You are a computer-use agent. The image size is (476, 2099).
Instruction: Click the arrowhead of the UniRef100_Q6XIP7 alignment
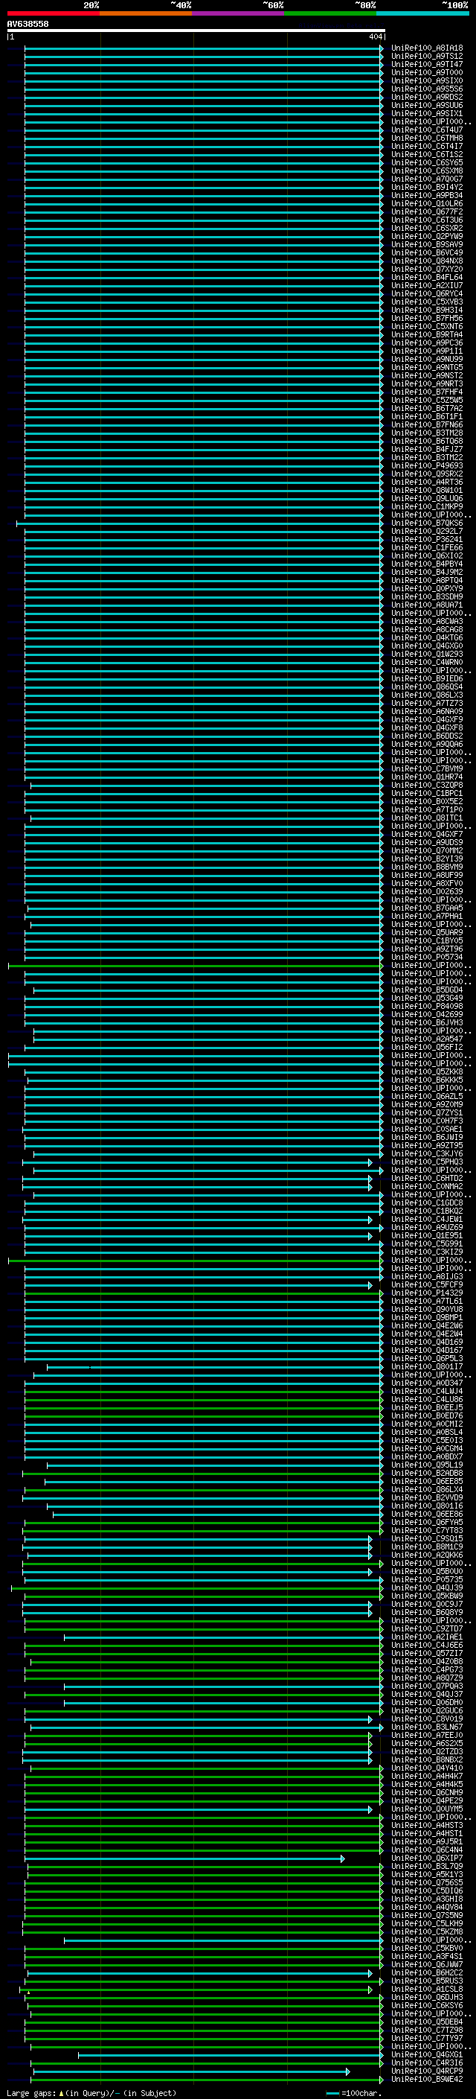tap(343, 1858)
